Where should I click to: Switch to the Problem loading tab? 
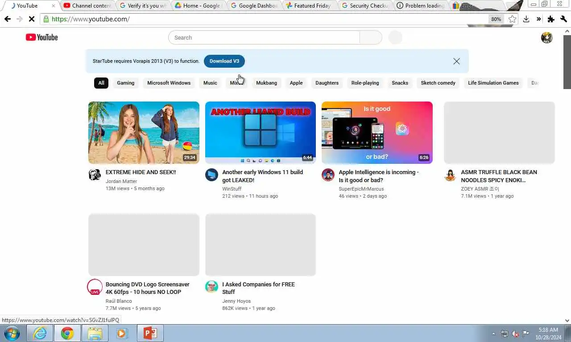421,6
